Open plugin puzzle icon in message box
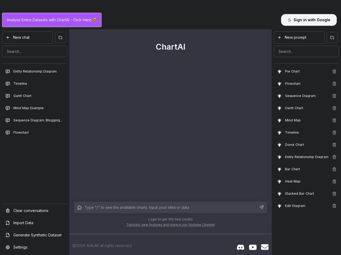 click(79, 207)
